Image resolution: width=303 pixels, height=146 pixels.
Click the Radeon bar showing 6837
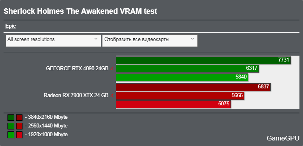193,87
